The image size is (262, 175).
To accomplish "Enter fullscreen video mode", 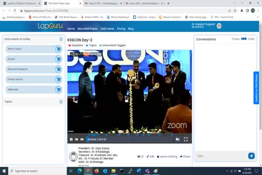I will point(186,139).
